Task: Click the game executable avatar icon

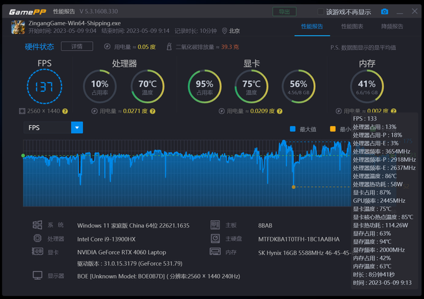Action: (x=18, y=27)
